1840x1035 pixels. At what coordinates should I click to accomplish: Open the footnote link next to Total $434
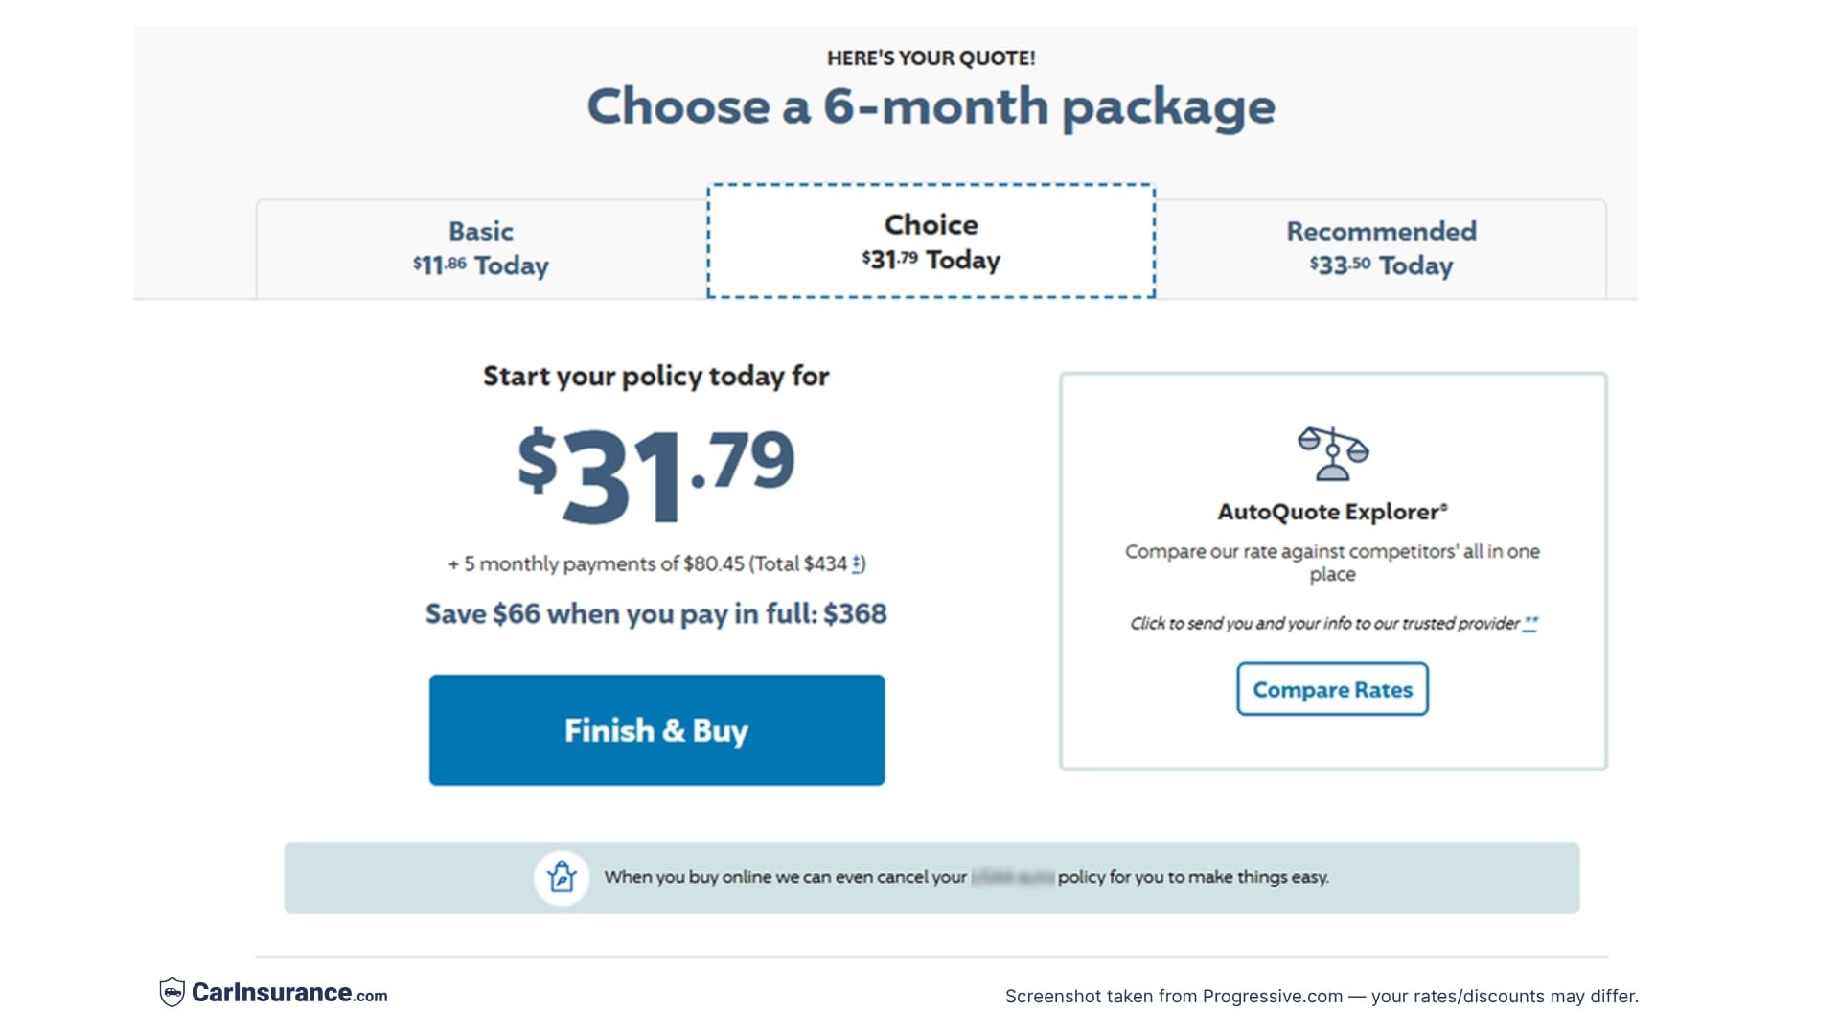(856, 564)
